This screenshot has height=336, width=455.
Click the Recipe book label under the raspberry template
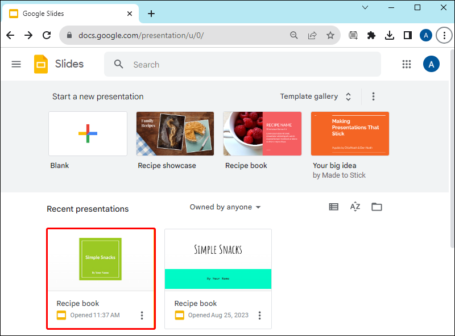tap(246, 165)
